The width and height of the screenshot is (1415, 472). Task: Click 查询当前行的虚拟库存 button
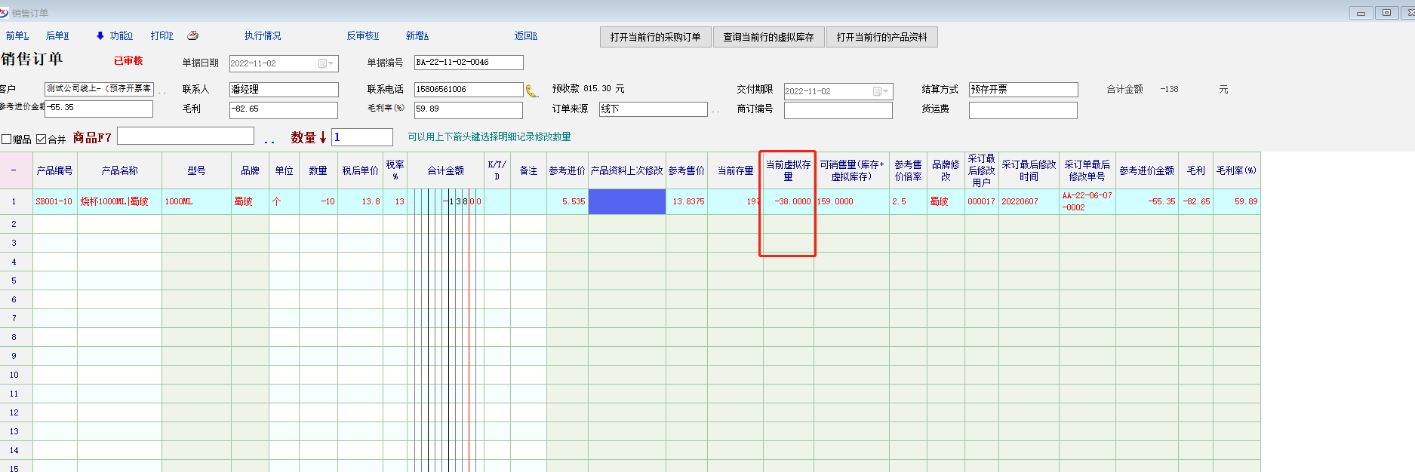point(768,37)
